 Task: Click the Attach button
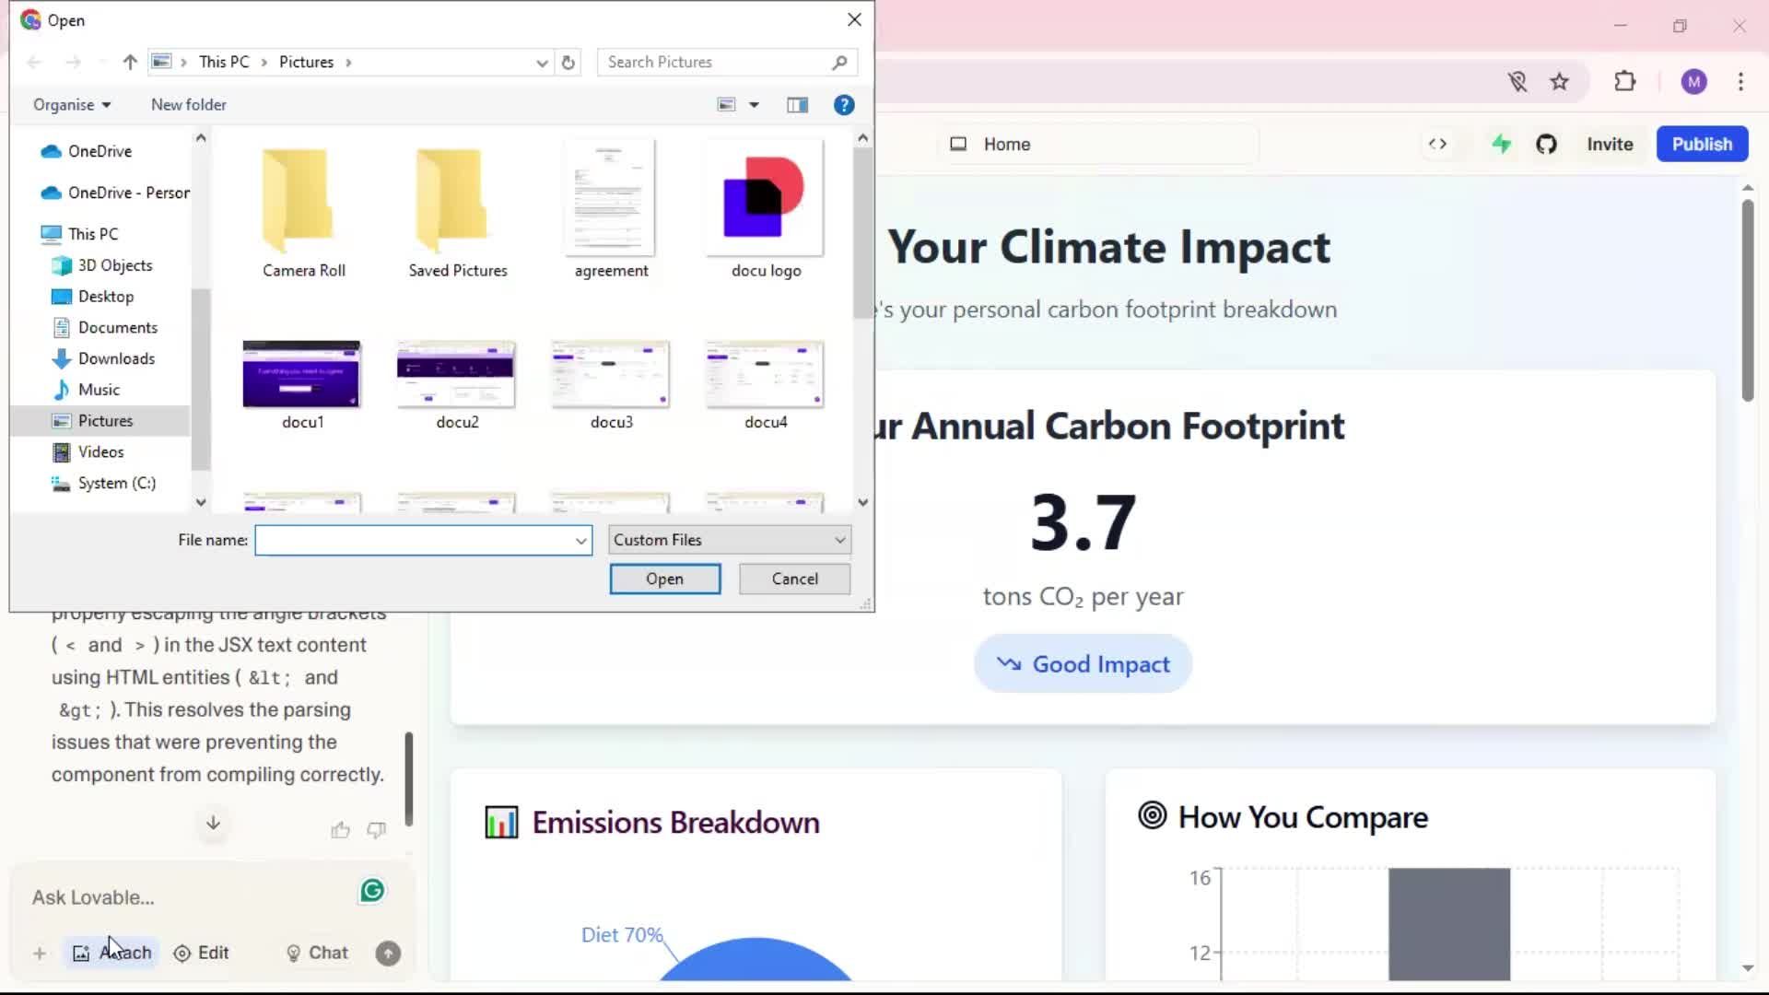111,953
